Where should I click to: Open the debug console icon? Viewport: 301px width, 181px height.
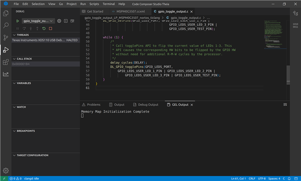[x=66, y=21]
